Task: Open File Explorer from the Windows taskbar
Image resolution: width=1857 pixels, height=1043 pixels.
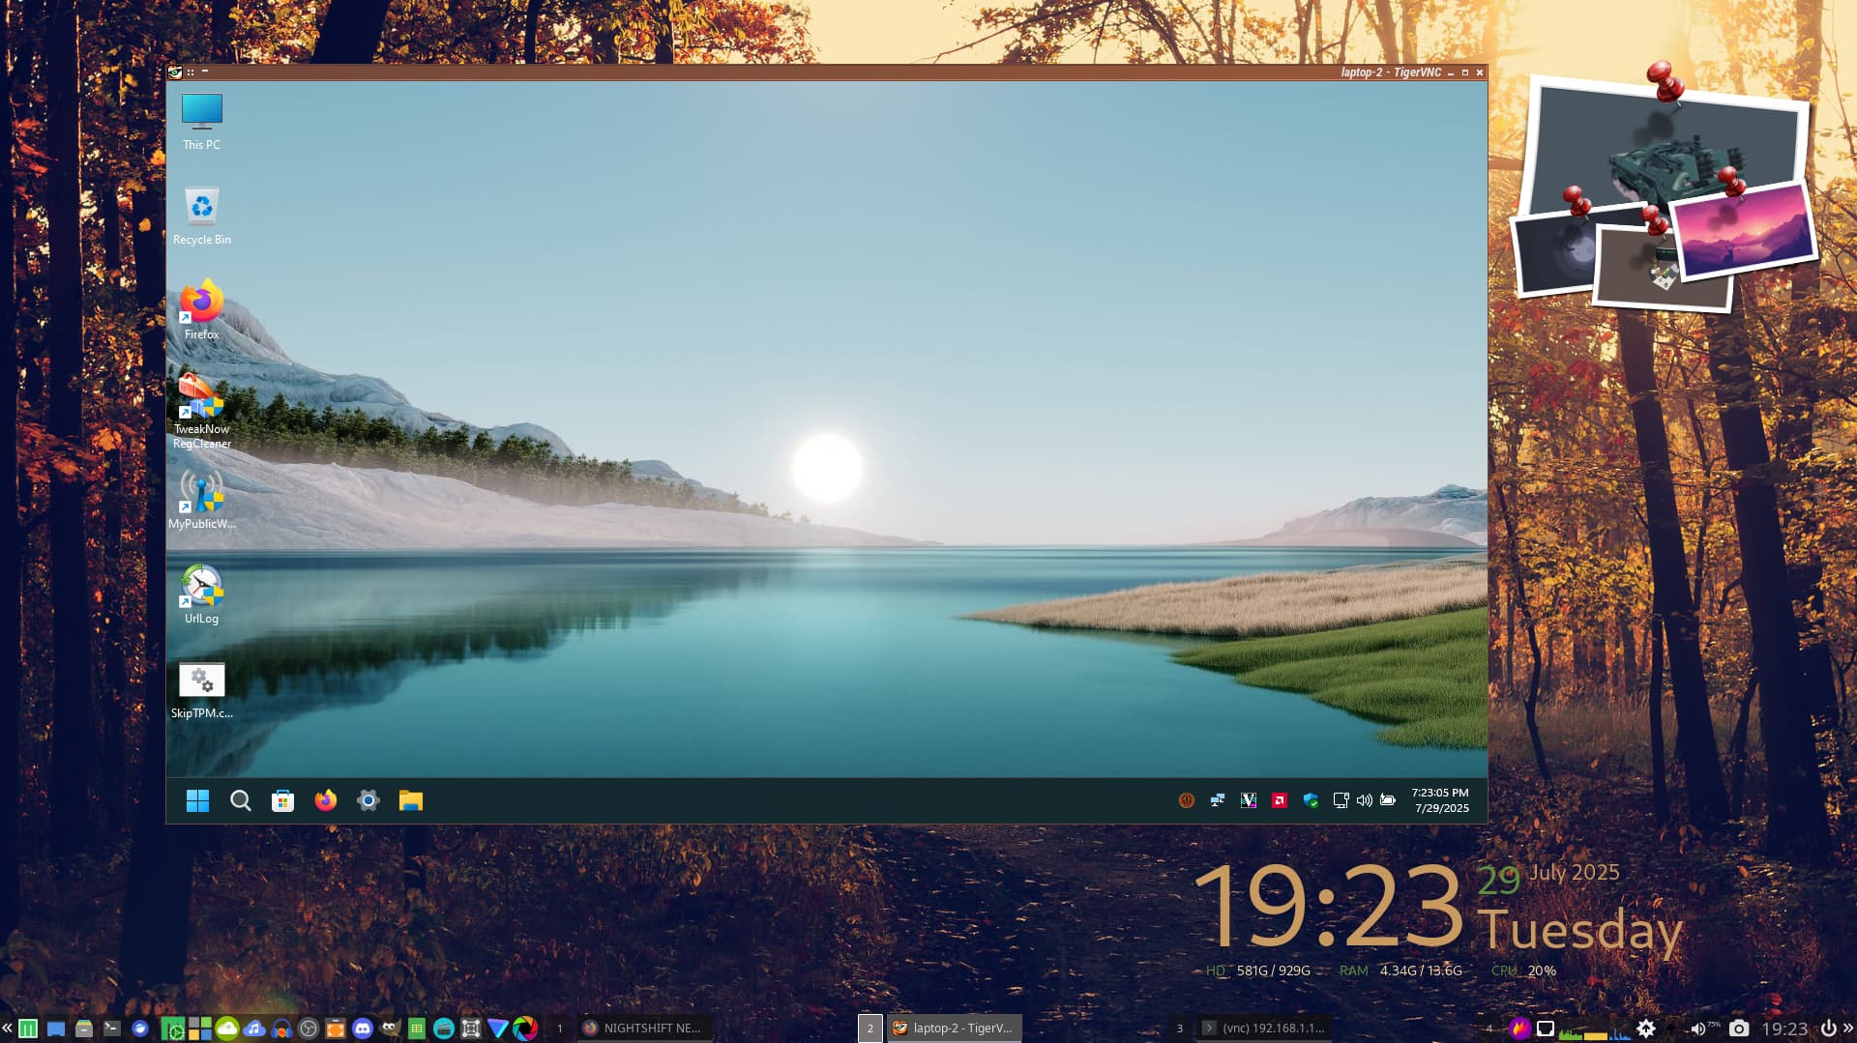Action: 410,800
